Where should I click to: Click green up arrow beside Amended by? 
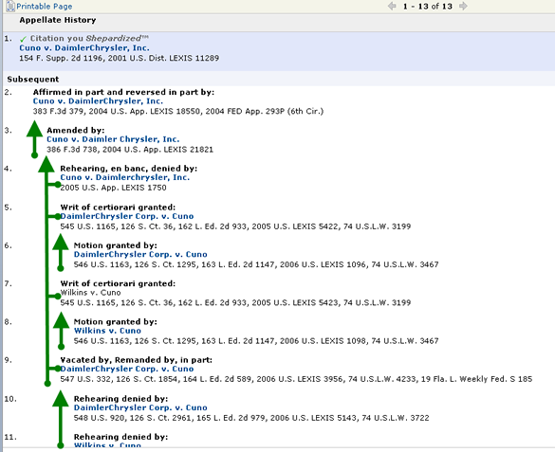[34, 139]
